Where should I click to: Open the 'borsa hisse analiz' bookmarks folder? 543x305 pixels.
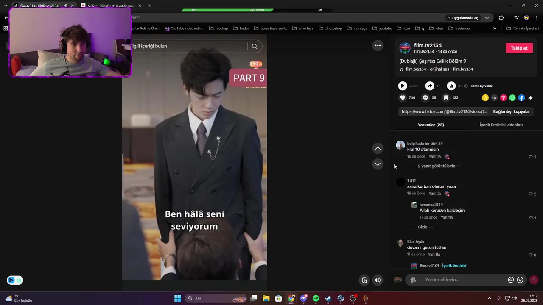[270, 28]
